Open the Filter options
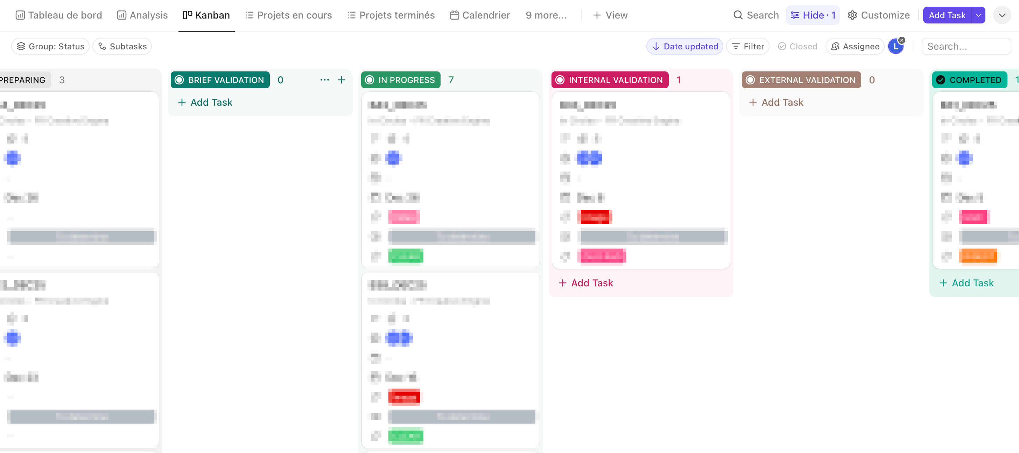The width and height of the screenshot is (1019, 453). (x=748, y=46)
